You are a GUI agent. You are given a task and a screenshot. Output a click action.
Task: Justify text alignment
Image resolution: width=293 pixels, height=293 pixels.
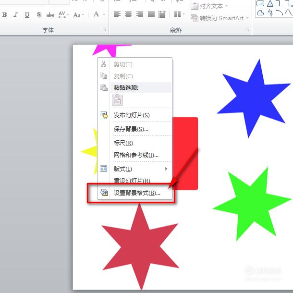click(x=151, y=14)
